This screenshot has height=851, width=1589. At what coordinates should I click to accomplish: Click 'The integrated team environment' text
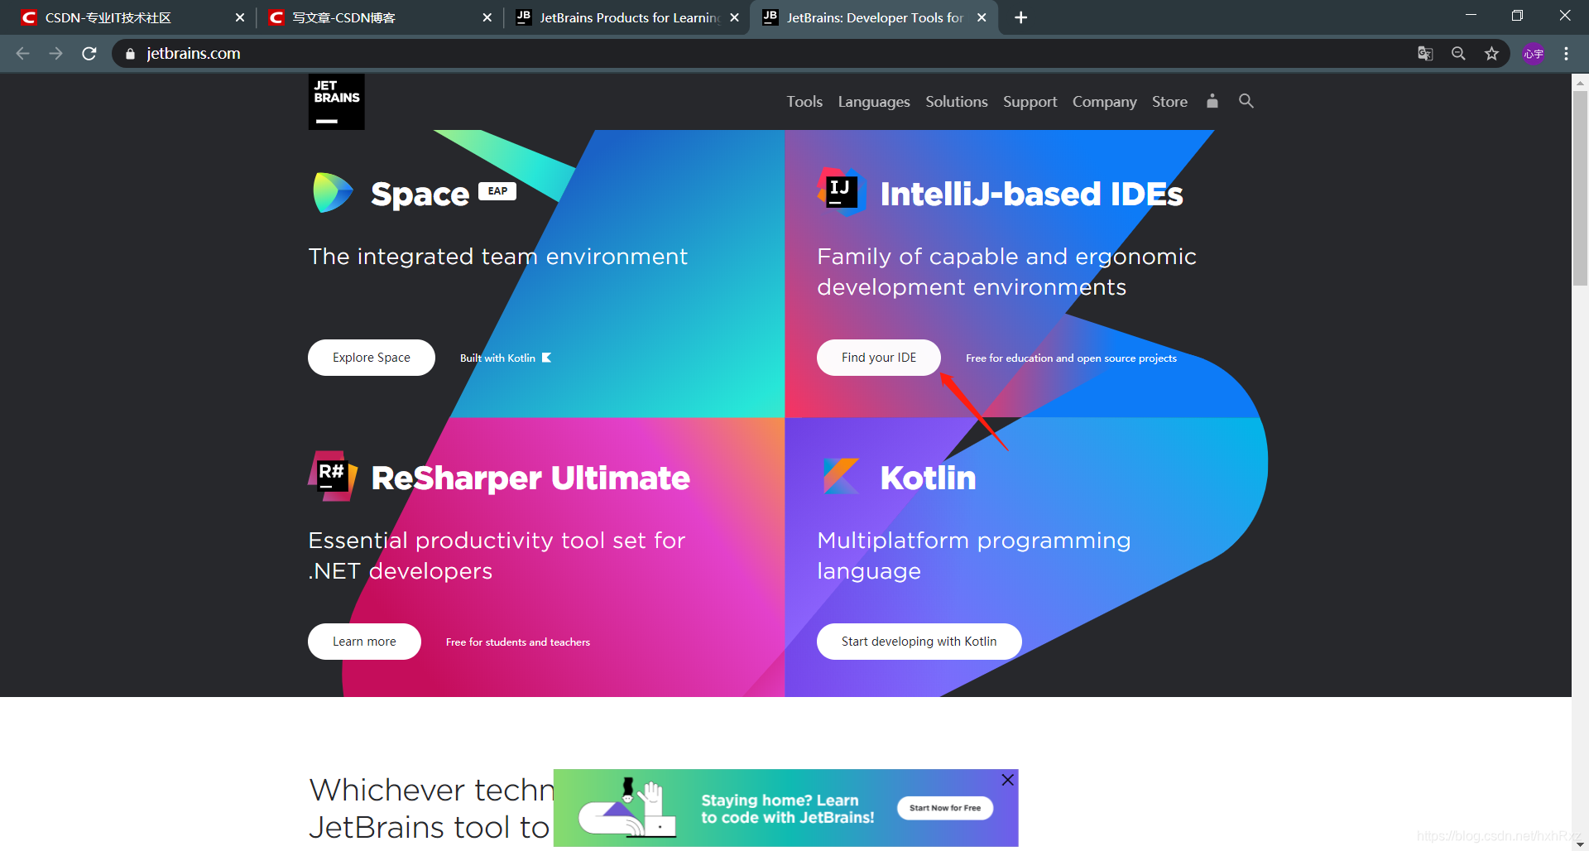pyautogui.click(x=498, y=257)
